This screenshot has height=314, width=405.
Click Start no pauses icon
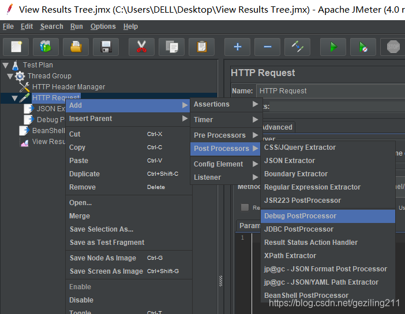(x=363, y=47)
